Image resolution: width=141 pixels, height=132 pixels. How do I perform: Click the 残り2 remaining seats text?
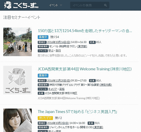point(58,118)
